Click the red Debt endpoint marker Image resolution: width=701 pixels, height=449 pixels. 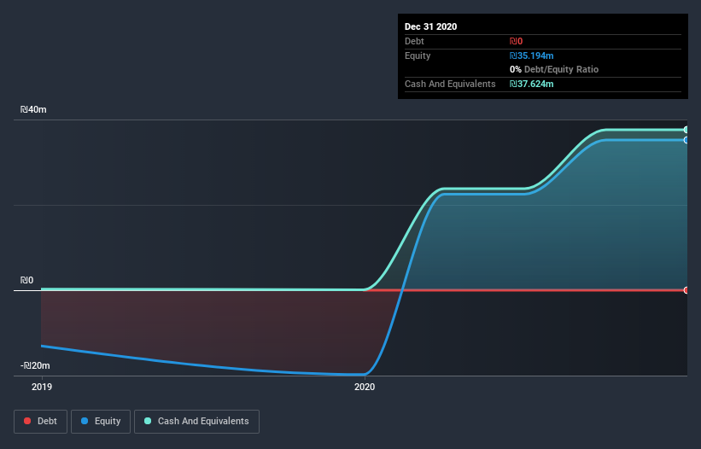[686, 290]
